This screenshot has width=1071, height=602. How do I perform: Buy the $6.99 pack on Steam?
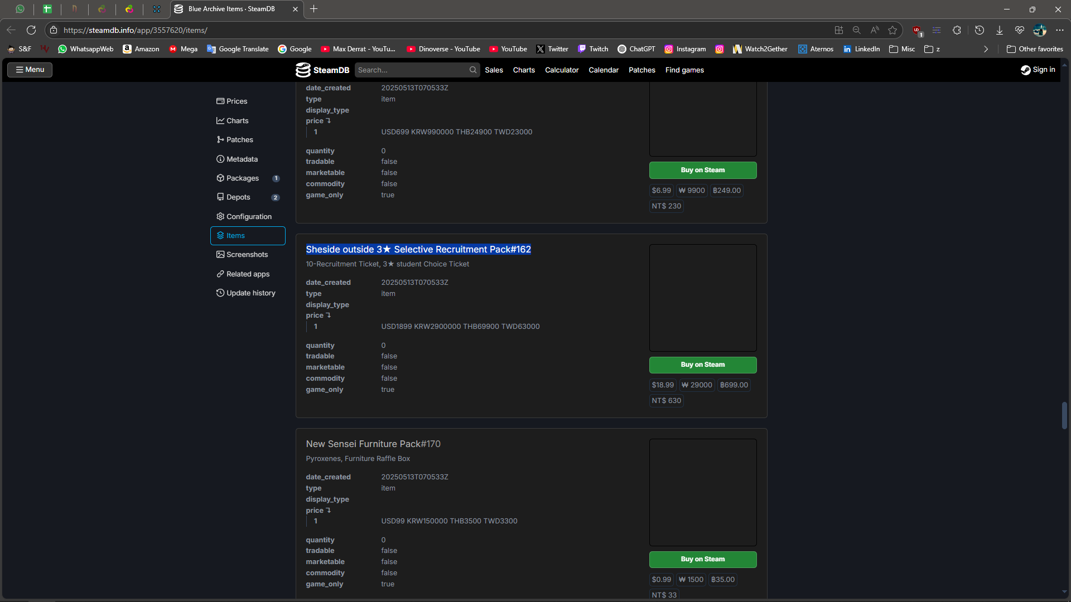703,170
